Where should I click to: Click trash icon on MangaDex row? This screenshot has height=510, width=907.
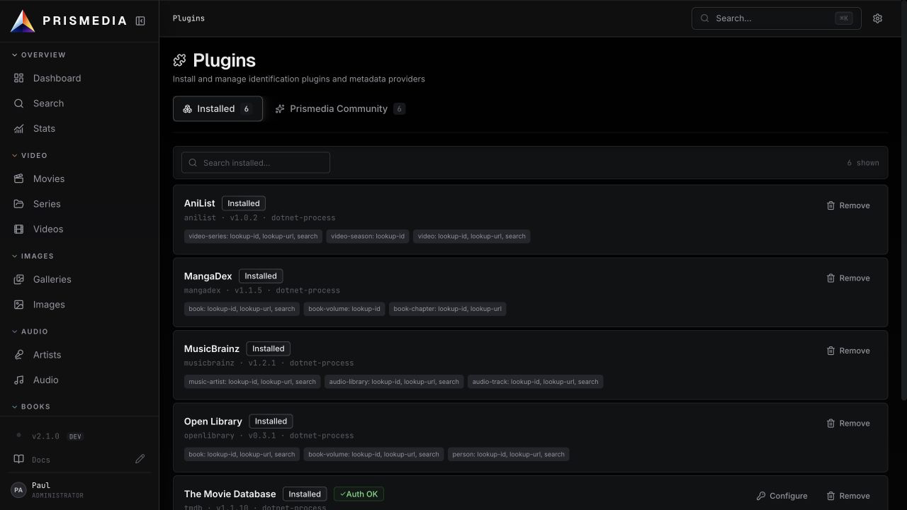click(x=830, y=278)
